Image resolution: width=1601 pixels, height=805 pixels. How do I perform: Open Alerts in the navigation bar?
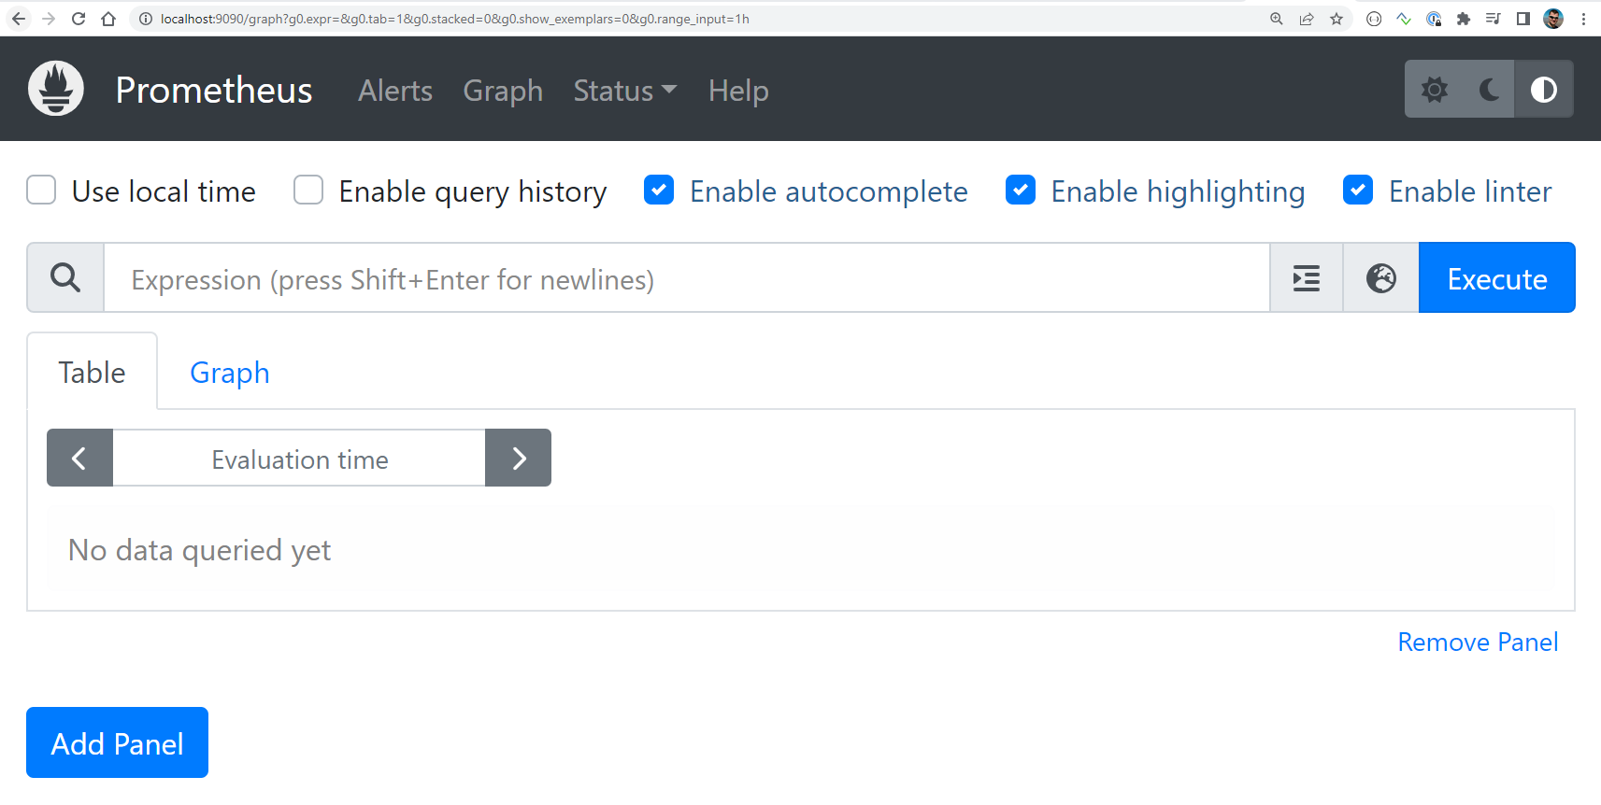click(x=395, y=91)
